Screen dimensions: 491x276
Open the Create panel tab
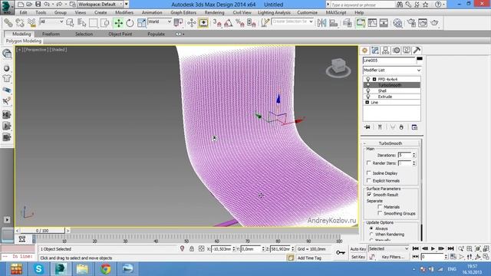coord(365,51)
